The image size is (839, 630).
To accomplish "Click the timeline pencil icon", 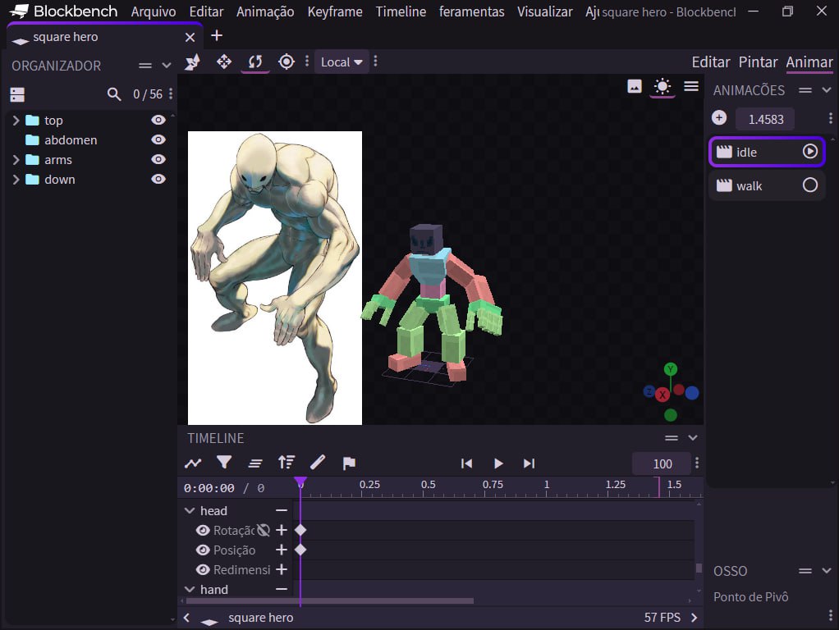I will click(x=318, y=463).
